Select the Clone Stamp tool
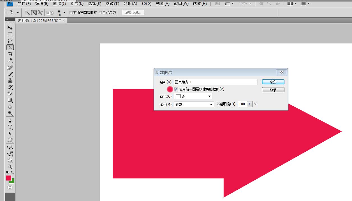This screenshot has height=201, width=352. point(10,81)
